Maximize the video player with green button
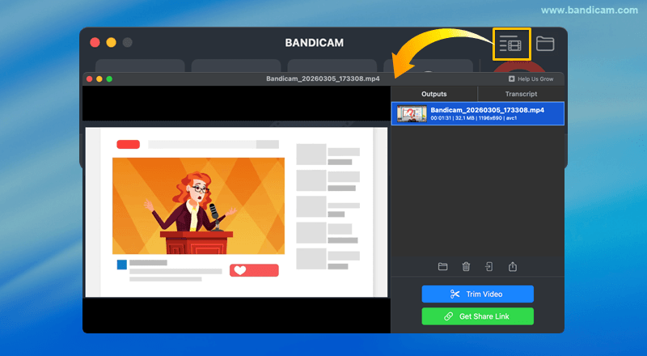 109,78
